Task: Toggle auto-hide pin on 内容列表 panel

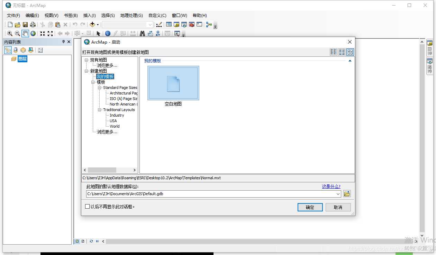Action: tap(63, 42)
